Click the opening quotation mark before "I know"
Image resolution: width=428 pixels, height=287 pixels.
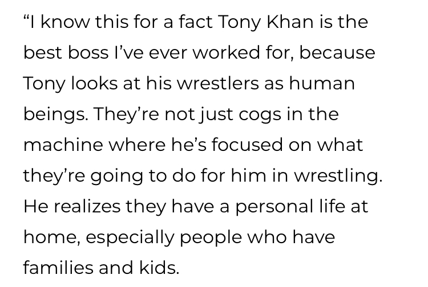(x=26, y=18)
